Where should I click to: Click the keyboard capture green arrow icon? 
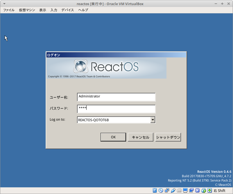click(209, 191)
